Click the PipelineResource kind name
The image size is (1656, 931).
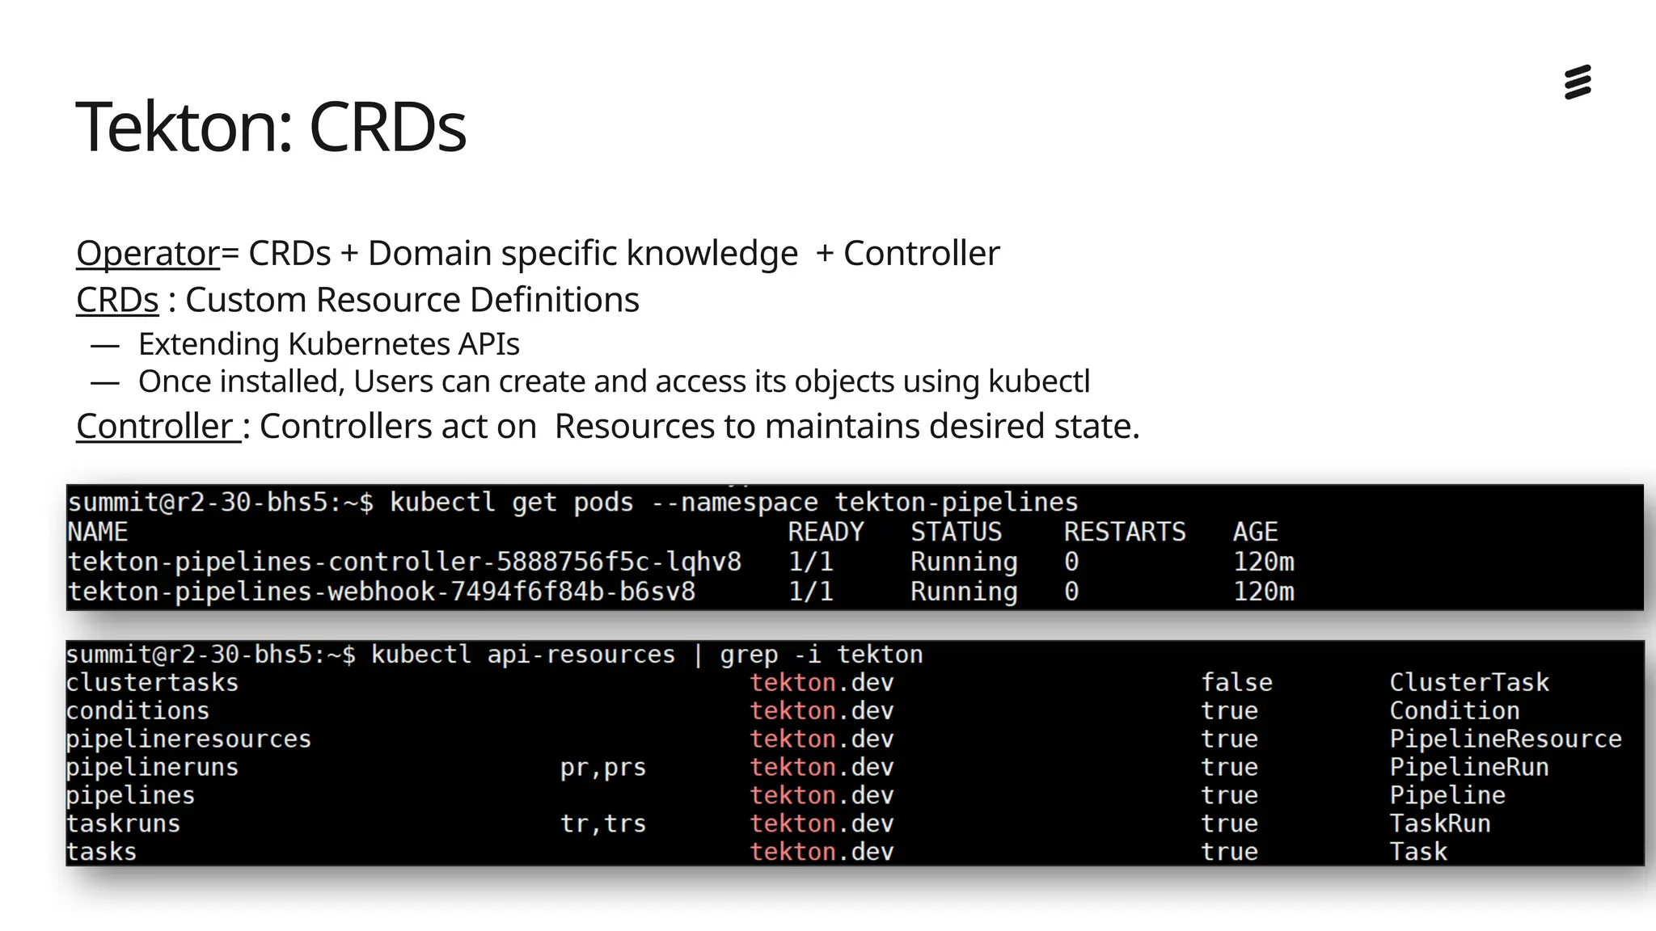point(1505,739)
